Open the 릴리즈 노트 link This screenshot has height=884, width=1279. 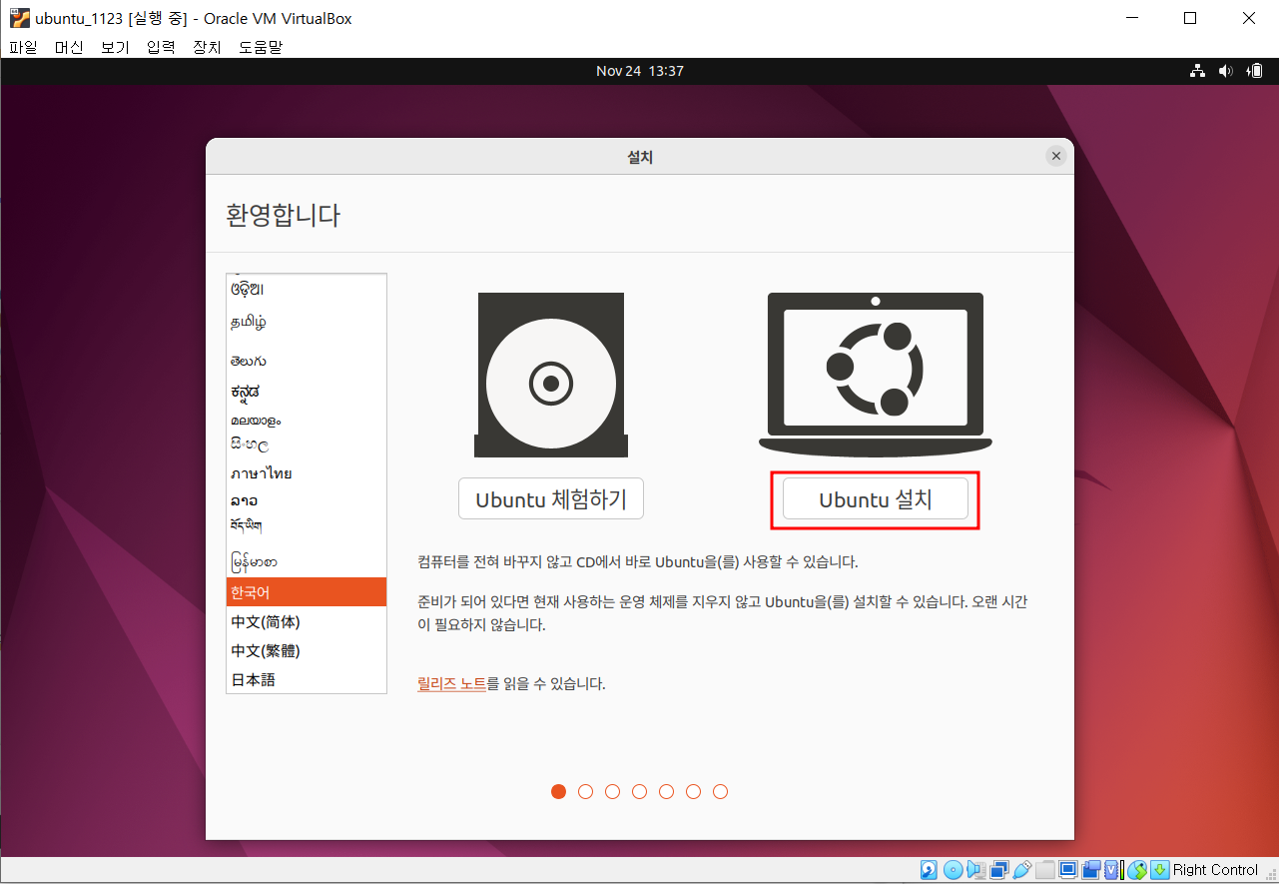[451, 684]
